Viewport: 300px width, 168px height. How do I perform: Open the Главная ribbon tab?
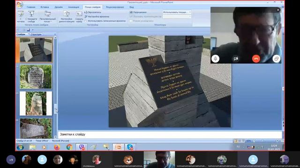click(x=31, y=7)
